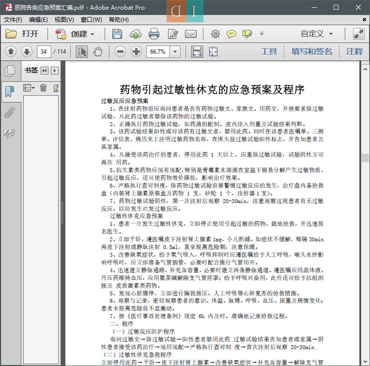Screen dimensions: 370x366
Task: Open bookmark options list dropdown
Action: coord(29,88)
